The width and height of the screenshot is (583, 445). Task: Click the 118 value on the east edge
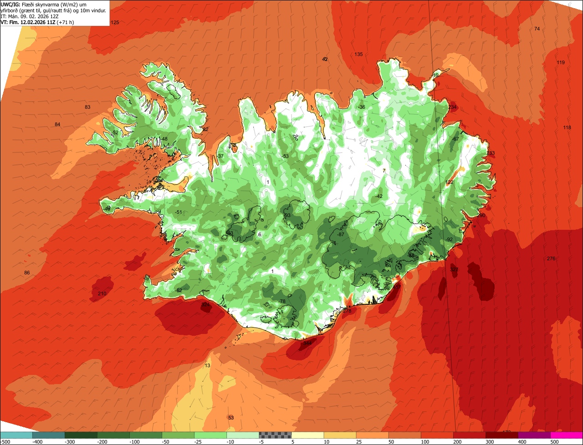[x=567, y=127]
